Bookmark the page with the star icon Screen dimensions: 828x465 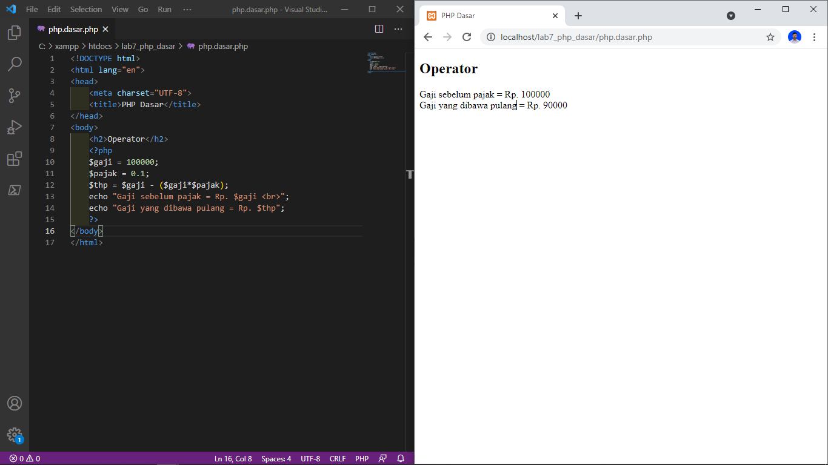770,37
